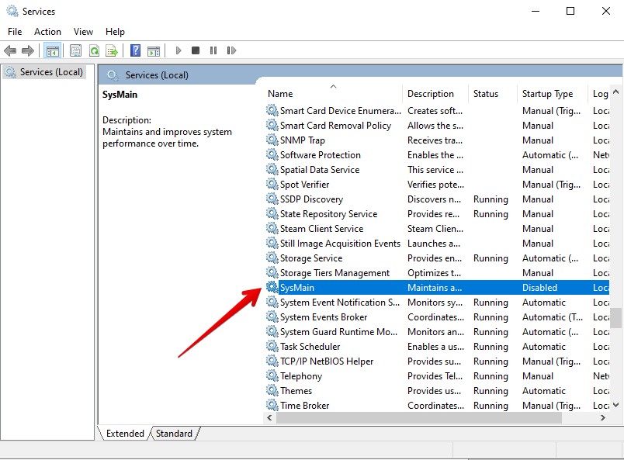Image resolution: width=624 pixels, height=460 pixels.
Task: Switch to the Standard tab
Action: [174, 434]
